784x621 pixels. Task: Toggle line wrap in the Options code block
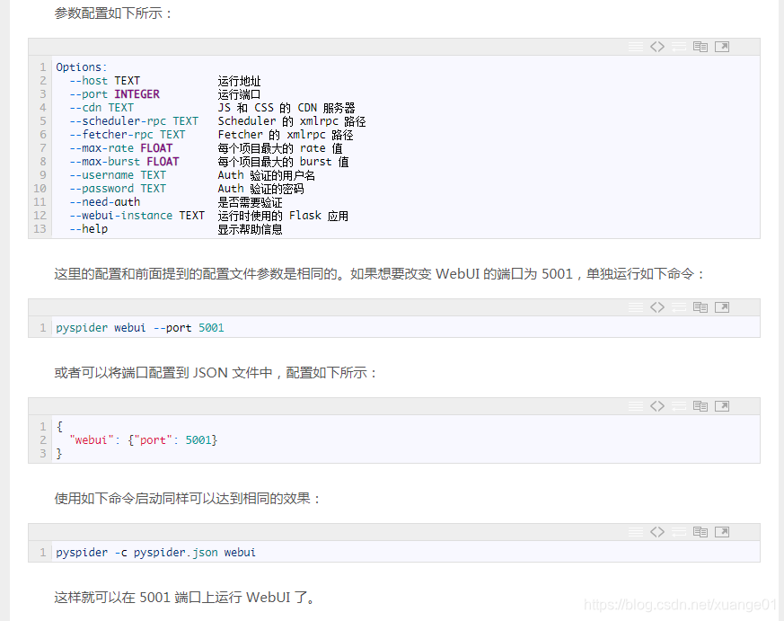[679, 47]
